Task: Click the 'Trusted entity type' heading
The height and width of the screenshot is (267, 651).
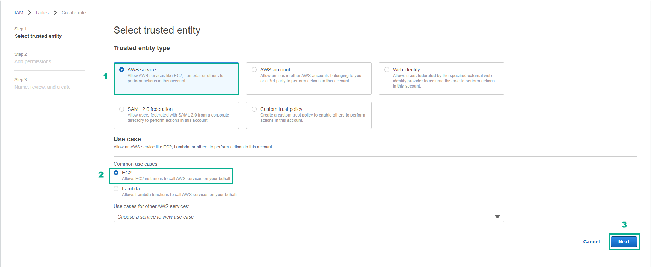Action: tap(142, 48)
